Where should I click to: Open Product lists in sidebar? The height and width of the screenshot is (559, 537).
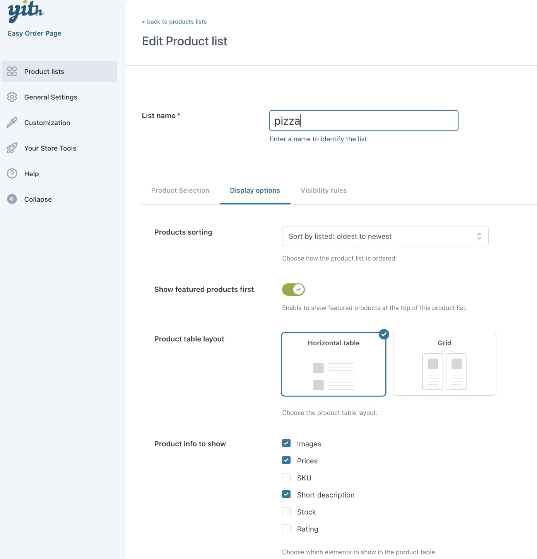(59, 71)
